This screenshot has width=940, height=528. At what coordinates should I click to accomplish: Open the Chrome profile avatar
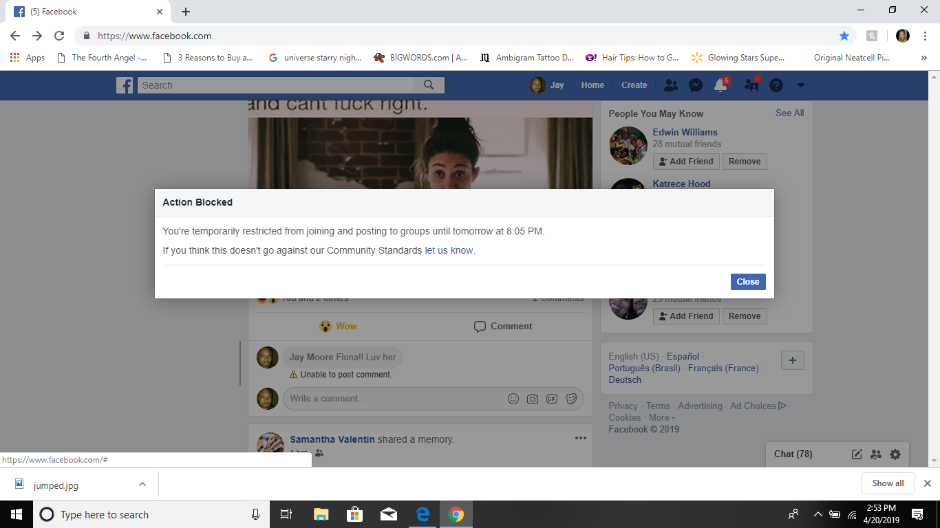tap(903, 36)
